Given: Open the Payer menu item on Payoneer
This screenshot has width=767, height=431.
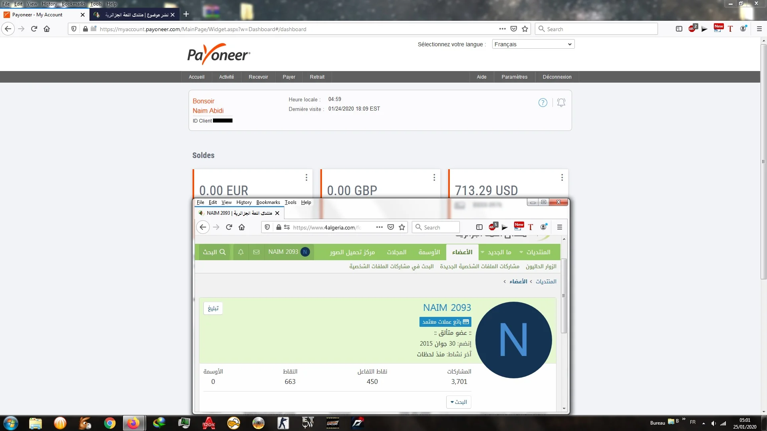Looking at the screenshot, I should 289,77.
